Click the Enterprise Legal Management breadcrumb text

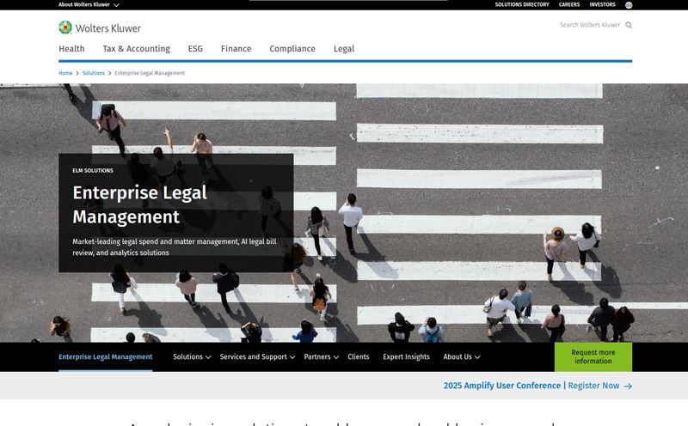tap(150, 73)
